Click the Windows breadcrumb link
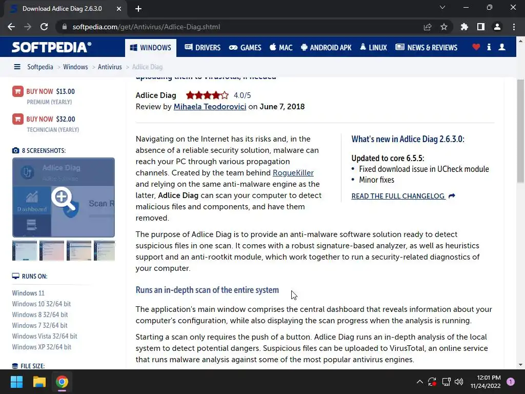Viewport: 525px width, 394px height. [75, 67]
